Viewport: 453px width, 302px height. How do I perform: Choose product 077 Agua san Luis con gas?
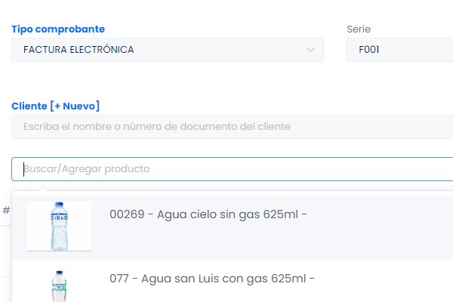[211, 279]
